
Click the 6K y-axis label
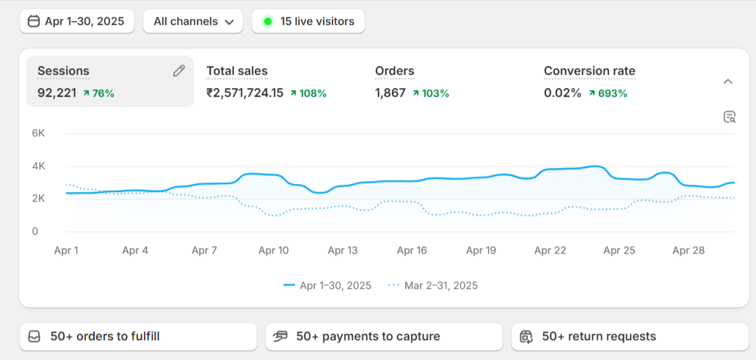click(x=39, y=133)
